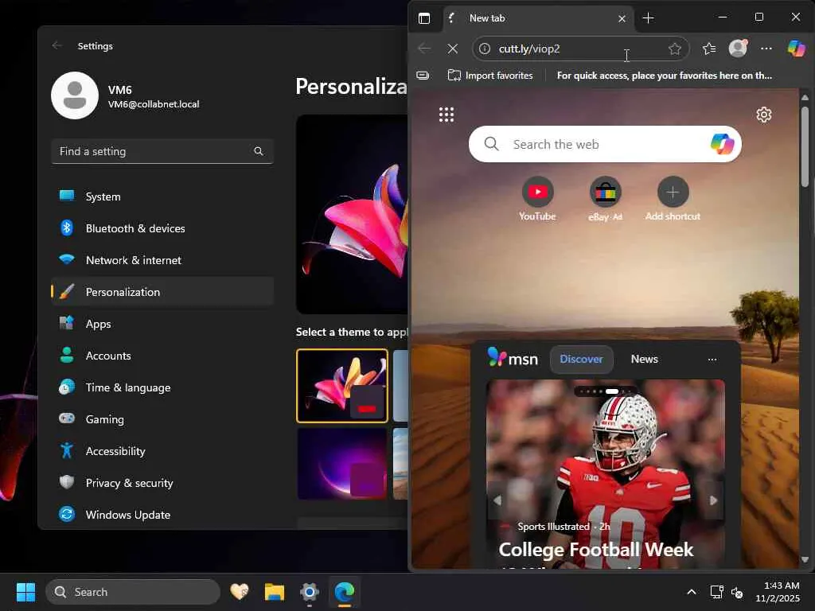Select the purple glow theme thumbnail
Image resolution: width=815 pixels, height=611 pixels.
pos(342,464)
